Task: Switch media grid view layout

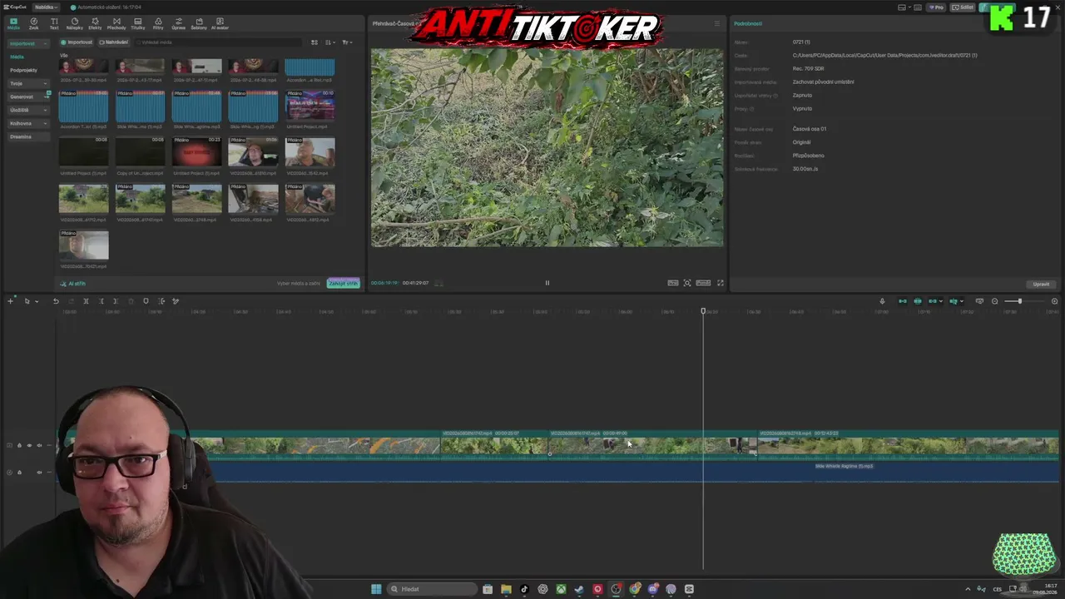Action: tap(315, 42)
